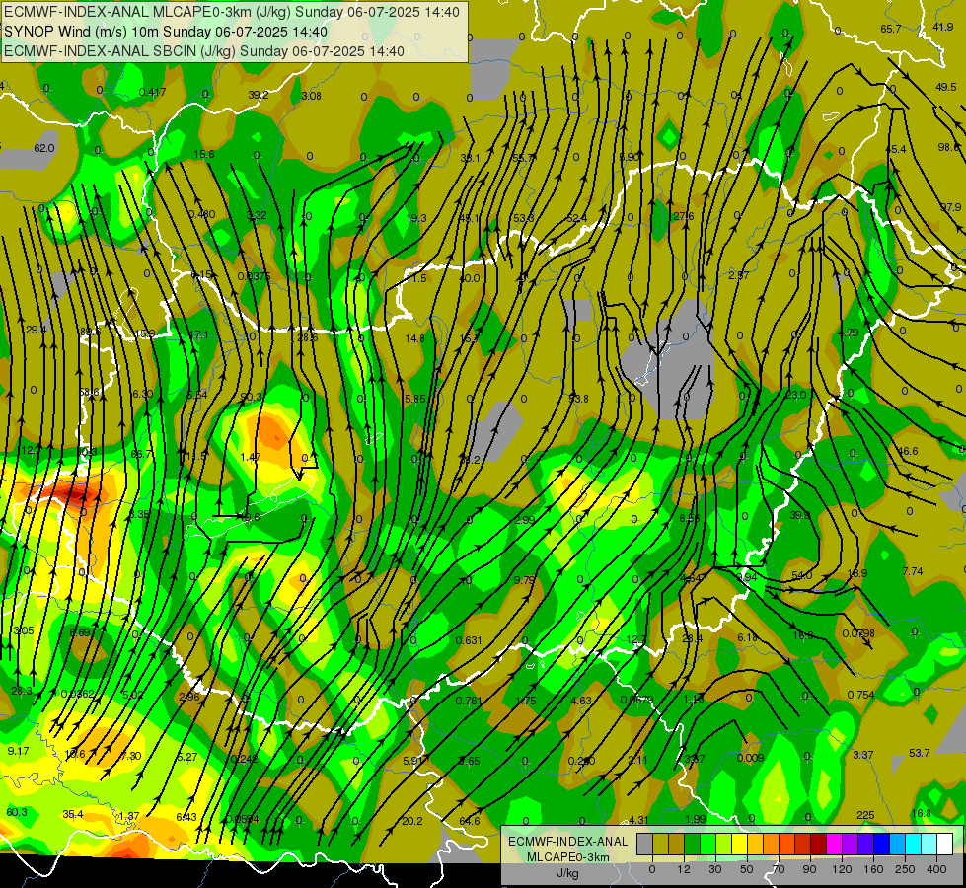Click the map value 49.5
Image resolution: width=966 pixels, height=888 pixels.
[x=945, y=87]
